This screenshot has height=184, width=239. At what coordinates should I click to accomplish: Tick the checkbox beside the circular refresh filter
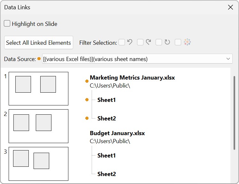tap(159, 42)
